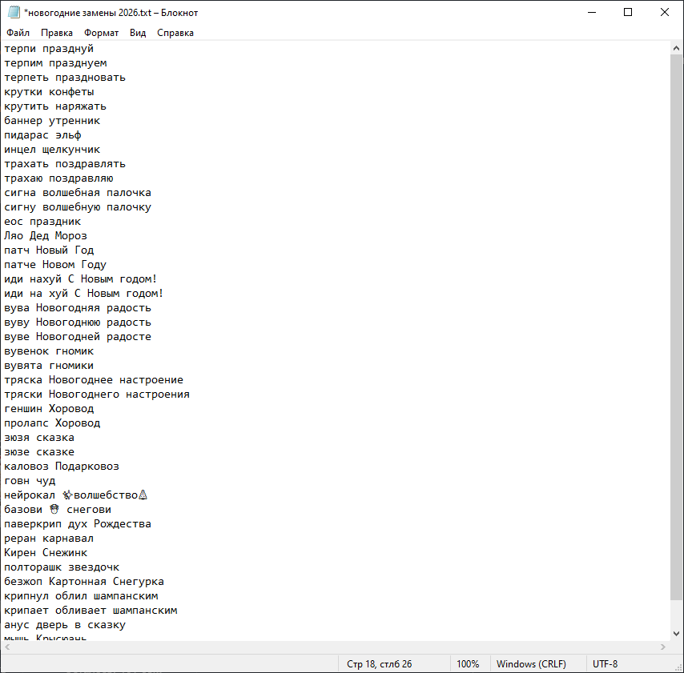The width and height of the screenshot is (684, 673).
Task: Click the line 'крутить наряжать'
Action: coord(55,106)
